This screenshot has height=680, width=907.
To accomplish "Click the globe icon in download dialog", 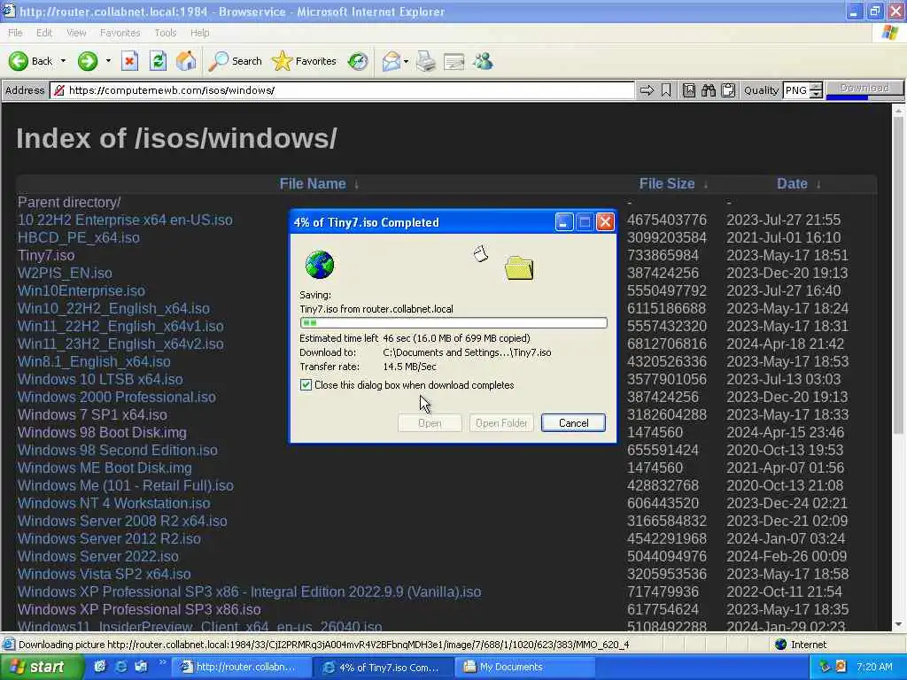I will tap(319, 265).
